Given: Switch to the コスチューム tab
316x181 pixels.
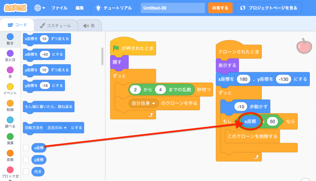Looking at the screenshot, I should [x=56, y=26].
